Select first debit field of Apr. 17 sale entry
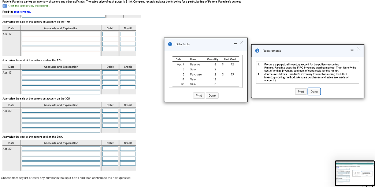Viewport: 375px width, 187px height. 110,34
